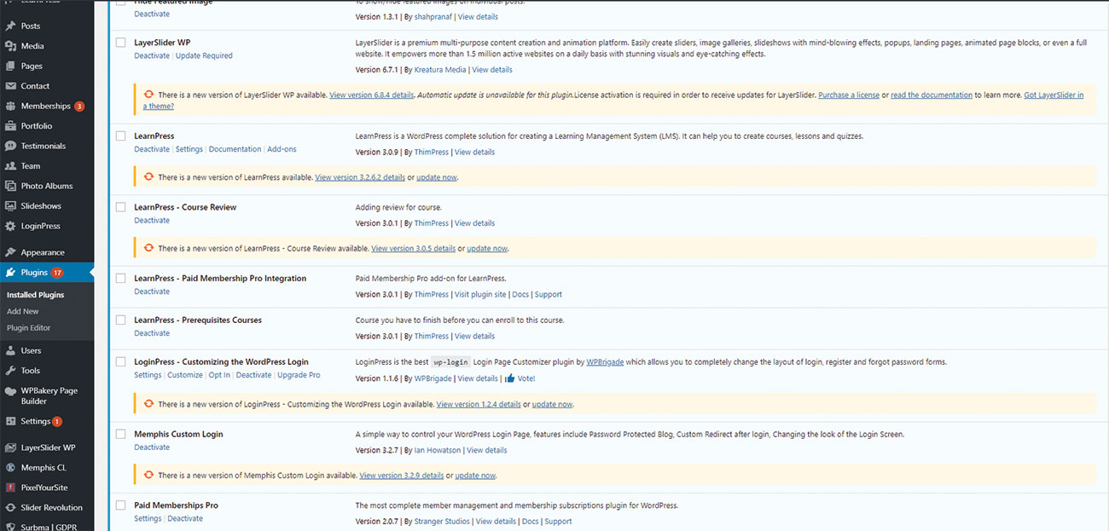The height and width of the screenshot is (531, 1109).
Task: View version 3.0.5 details link
Action: tap(413, 249)
